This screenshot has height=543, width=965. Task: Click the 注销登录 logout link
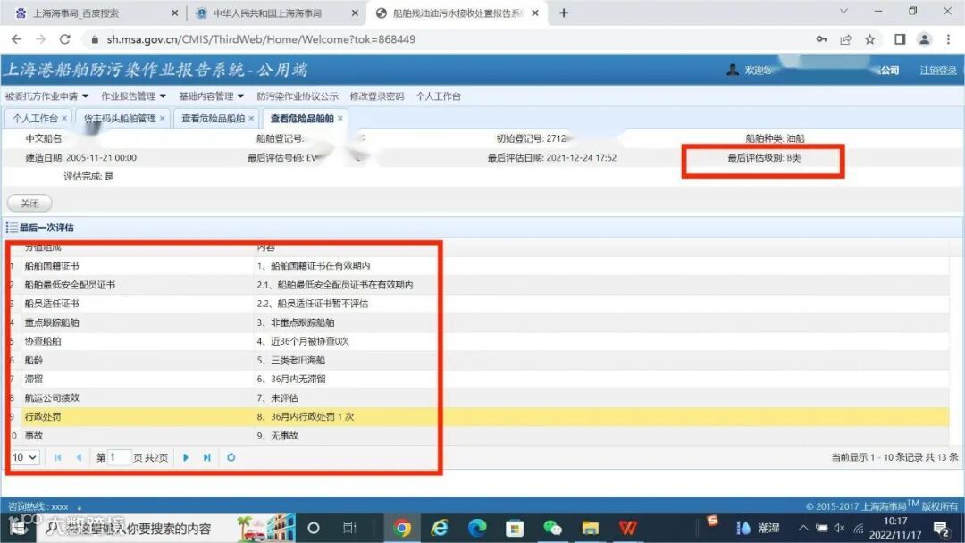pyautogui.click(x=938, y=71)
